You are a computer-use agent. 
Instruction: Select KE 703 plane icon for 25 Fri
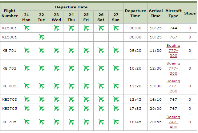click(86, 68)
